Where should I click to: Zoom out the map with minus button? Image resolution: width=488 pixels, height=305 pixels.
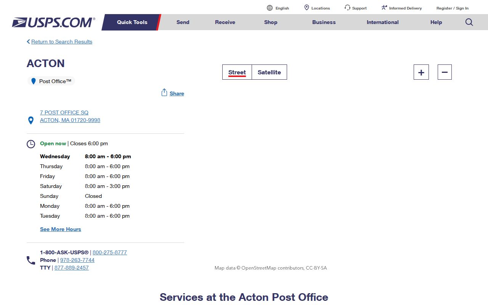(445, 72)
